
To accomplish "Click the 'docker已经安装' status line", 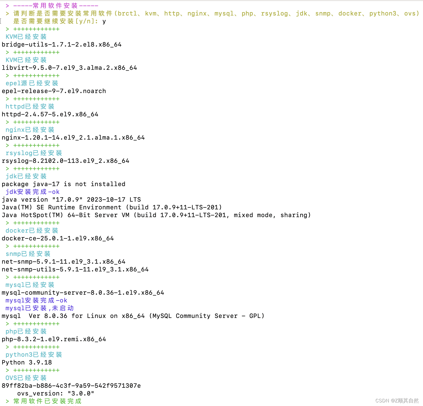I will point(32,231).
